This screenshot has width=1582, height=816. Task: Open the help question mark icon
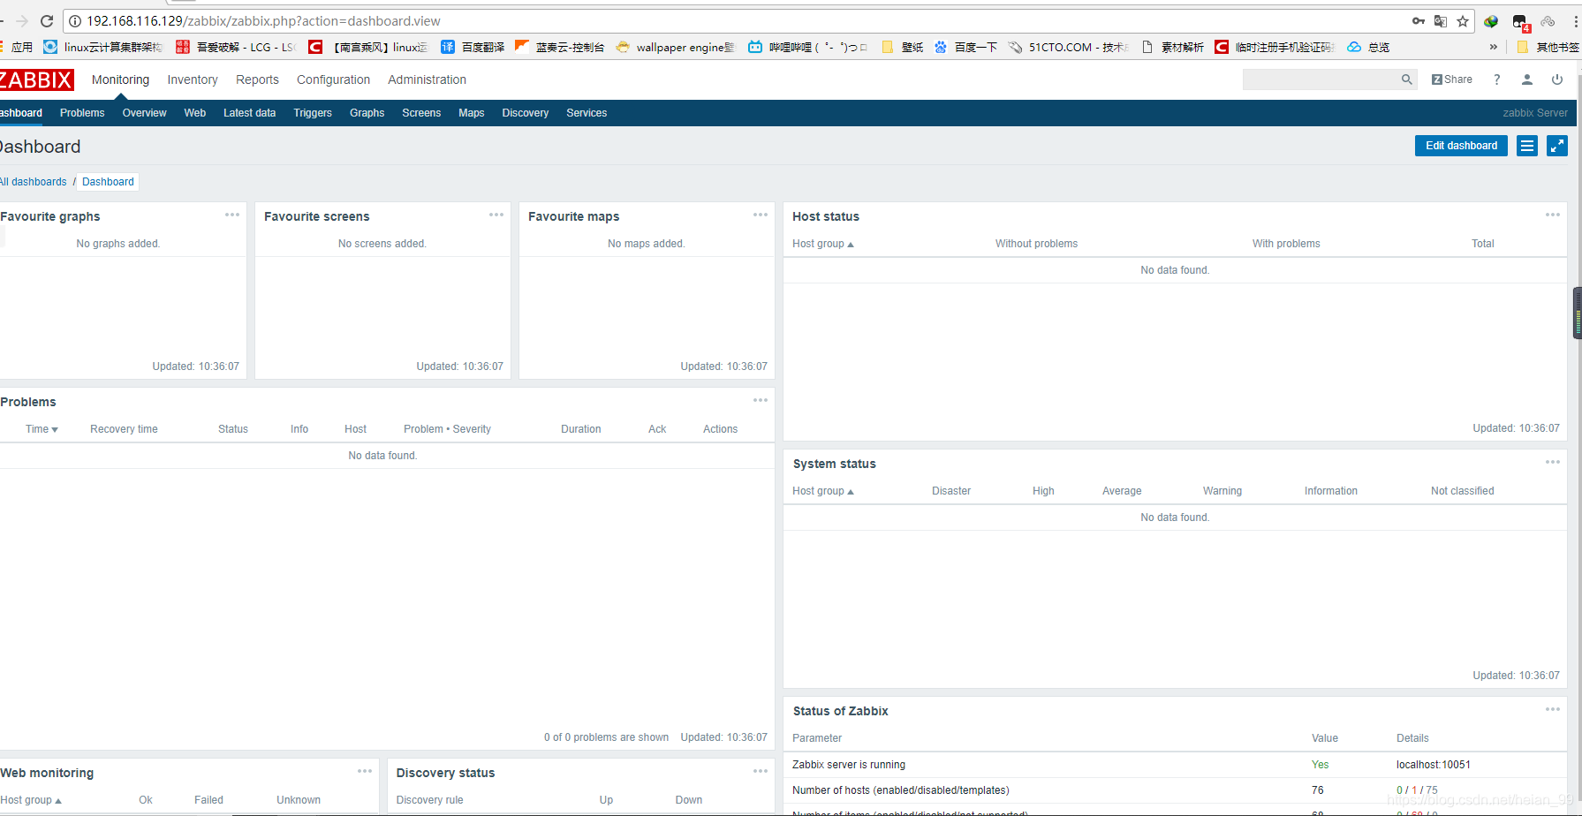pyautogui.click(x=1496, y=79)
